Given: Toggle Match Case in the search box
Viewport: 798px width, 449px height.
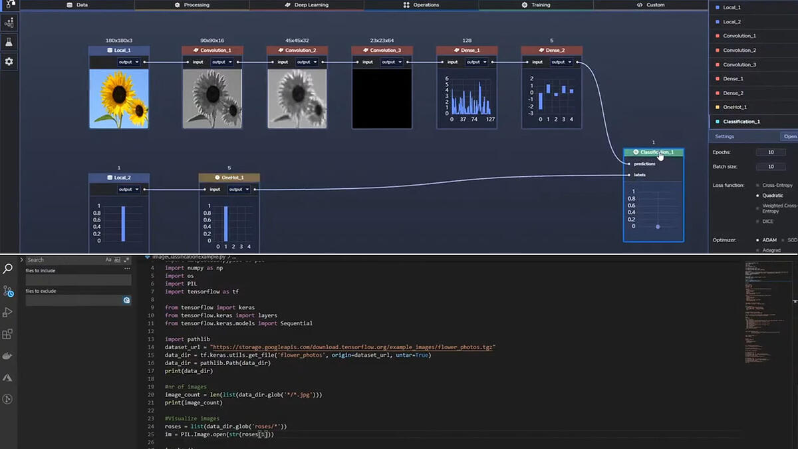Looking at the screenshot, I should click(x=108, y=259).
